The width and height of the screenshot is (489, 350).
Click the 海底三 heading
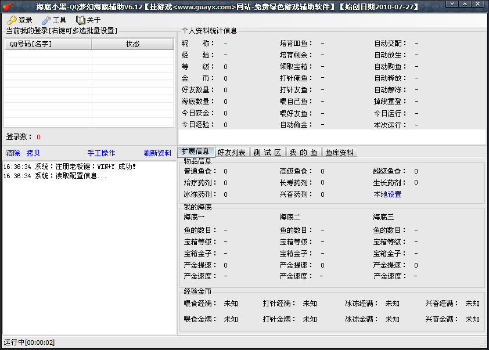pyautogui.click(x=383, y=217)
